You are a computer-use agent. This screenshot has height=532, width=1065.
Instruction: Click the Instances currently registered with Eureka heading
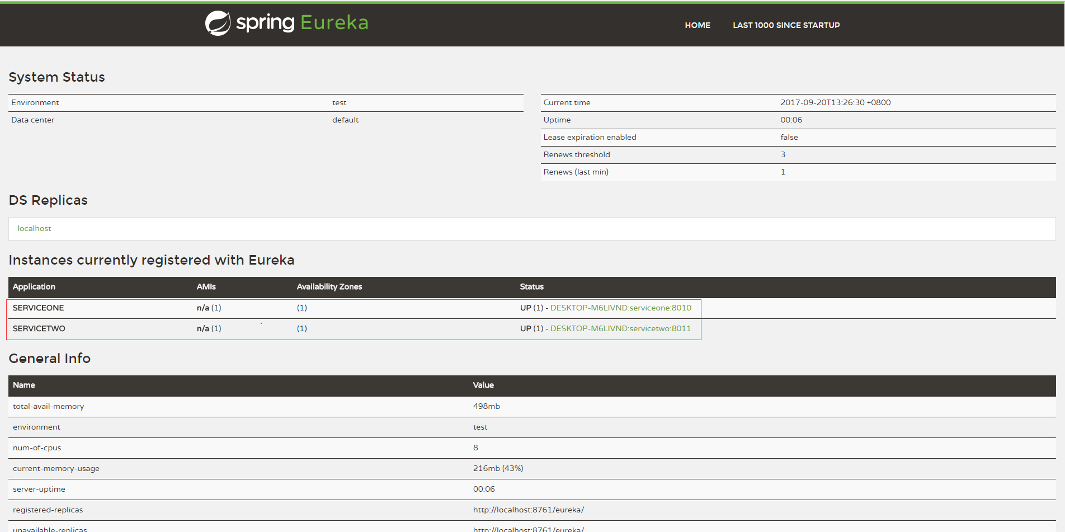point(152,260)
